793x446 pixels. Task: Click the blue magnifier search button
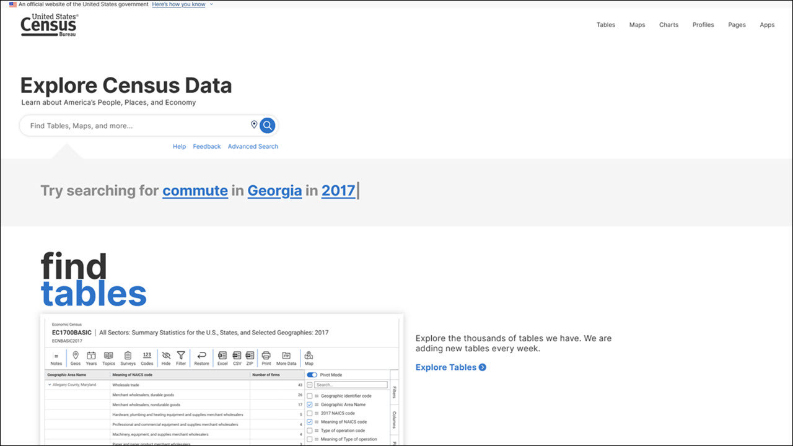pyautogui.click(x=267, y=126)
